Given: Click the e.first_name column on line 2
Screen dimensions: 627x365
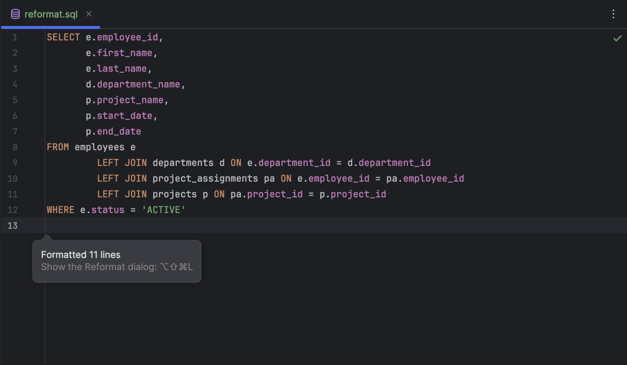Looking at the screenshot, I should (x=119, y=53).
